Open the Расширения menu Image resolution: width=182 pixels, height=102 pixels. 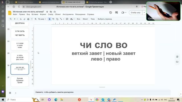coord(80,14)
